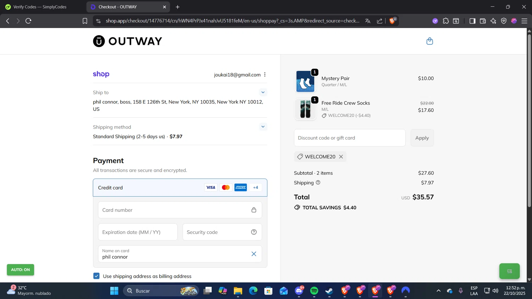Click the Mastercard icon

(226, 187)
